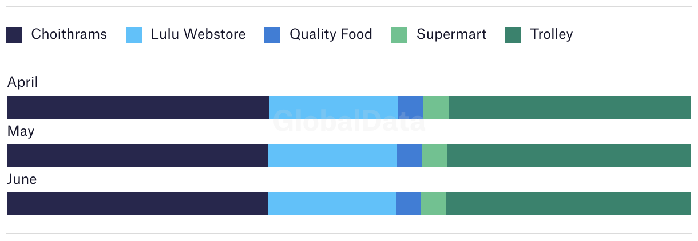Select the Trolley segment in May bar

[569, 155]
